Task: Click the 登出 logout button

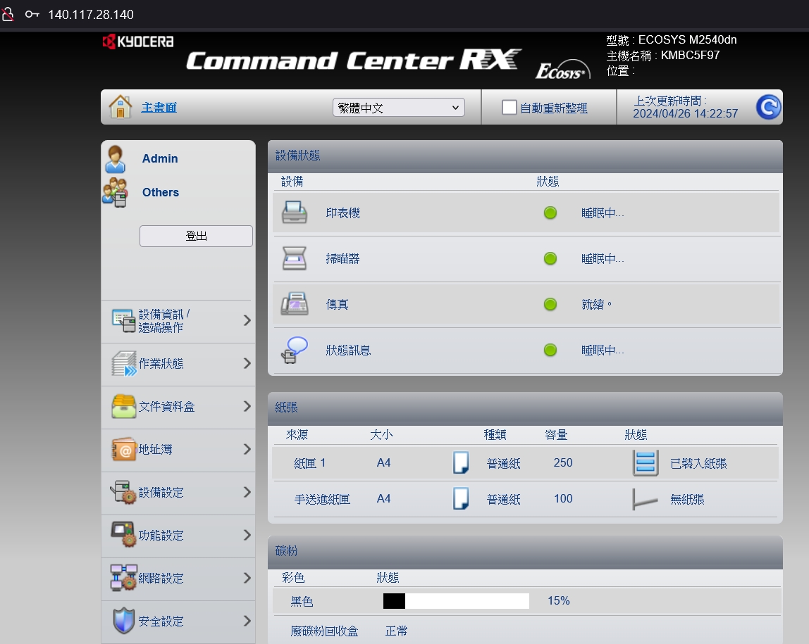Action: 196,236
